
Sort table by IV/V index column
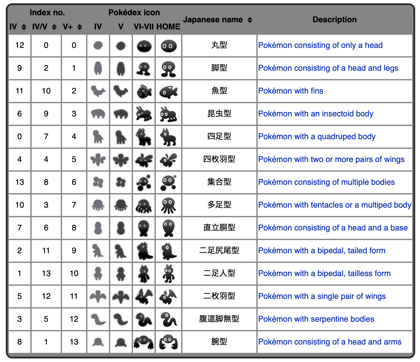pos(54,27)
